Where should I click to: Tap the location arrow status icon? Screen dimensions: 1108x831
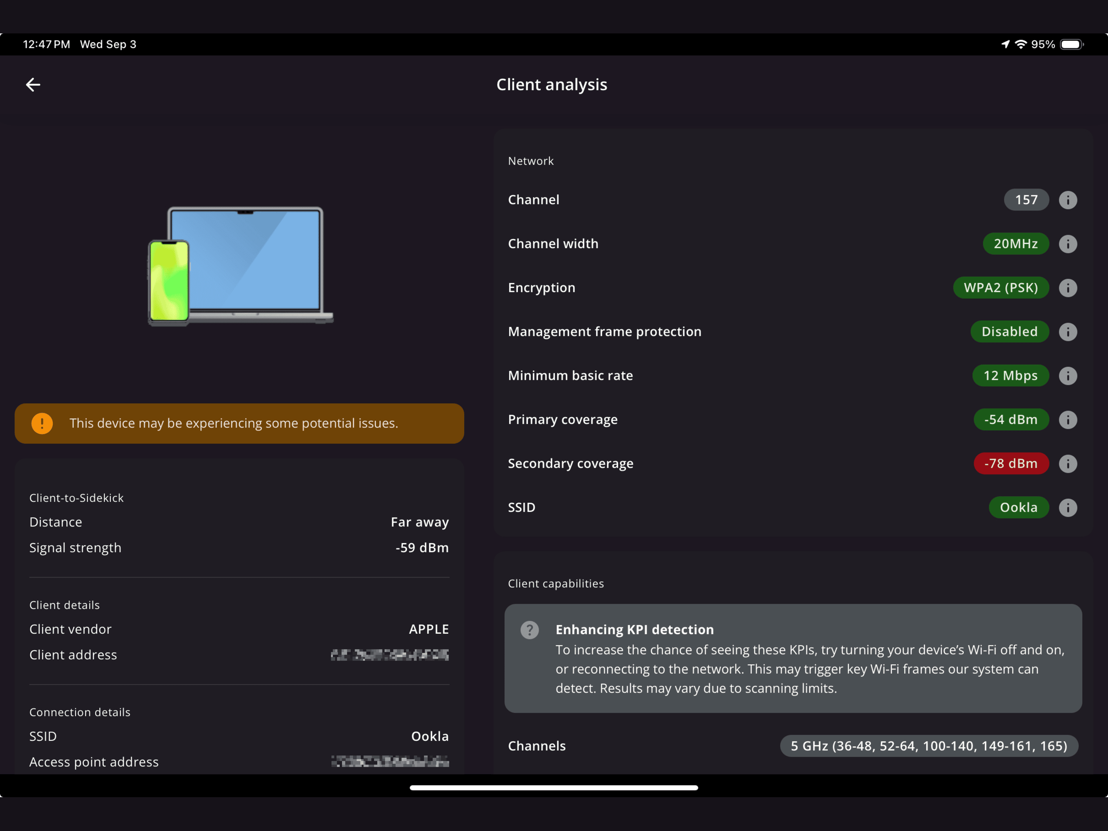pyautogui.click(x=1005, y=44)
